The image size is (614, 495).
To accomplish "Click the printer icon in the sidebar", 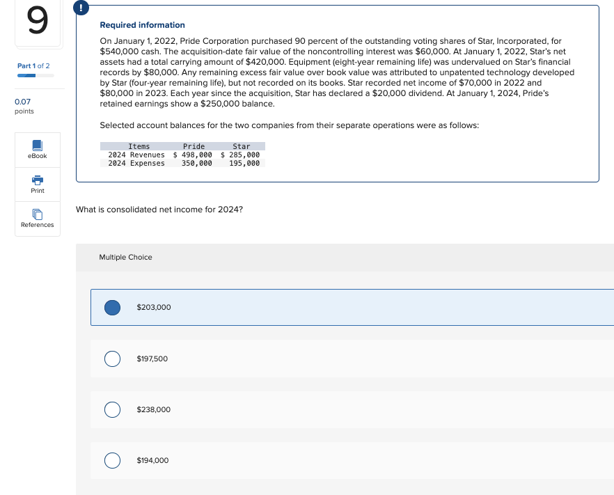I will click(x=37, y=180).
